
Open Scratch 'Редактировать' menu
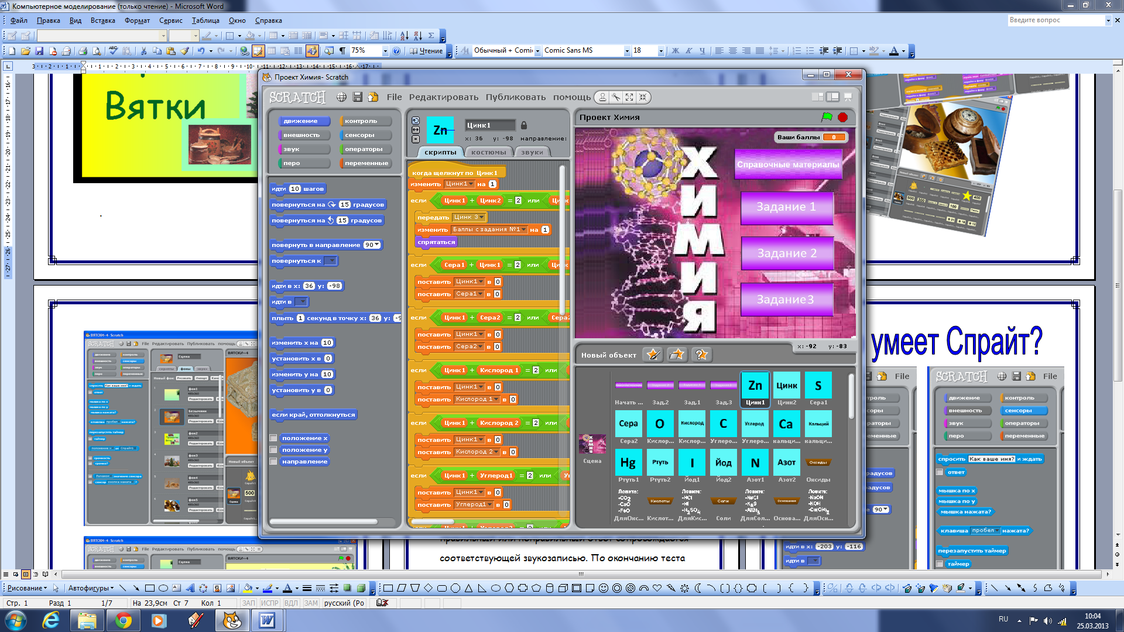443,97
